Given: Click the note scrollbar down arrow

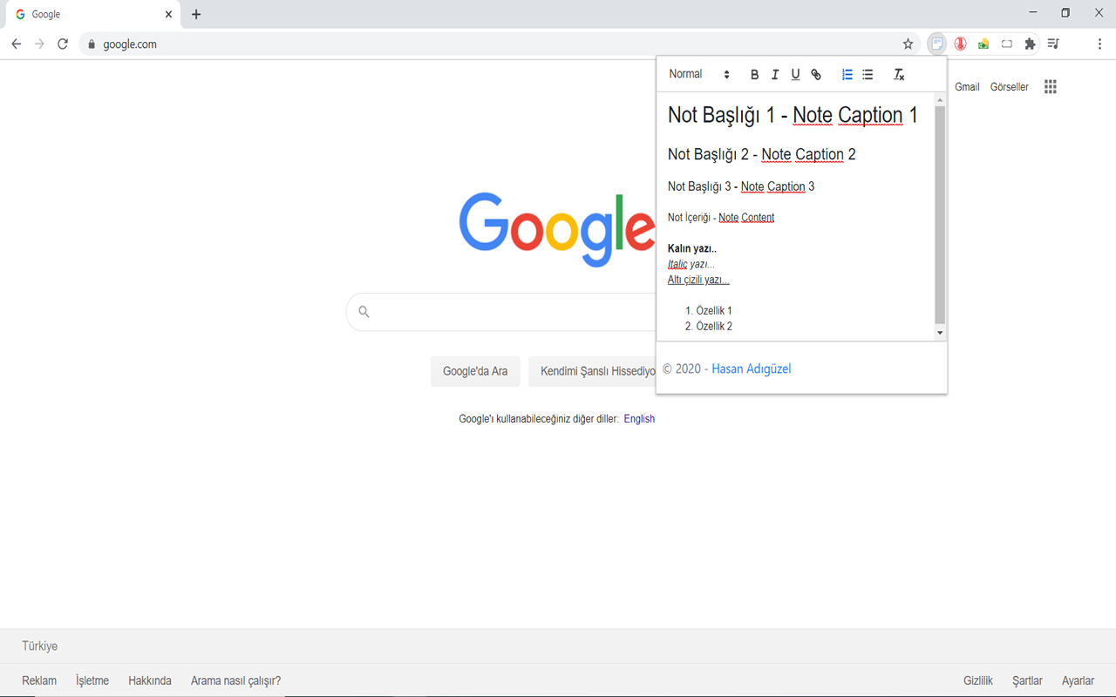Looking at the screenshot, I should pyautogui.click(x=940, y=333).
